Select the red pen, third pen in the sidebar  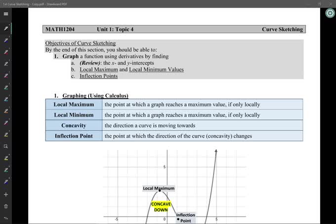6,52
